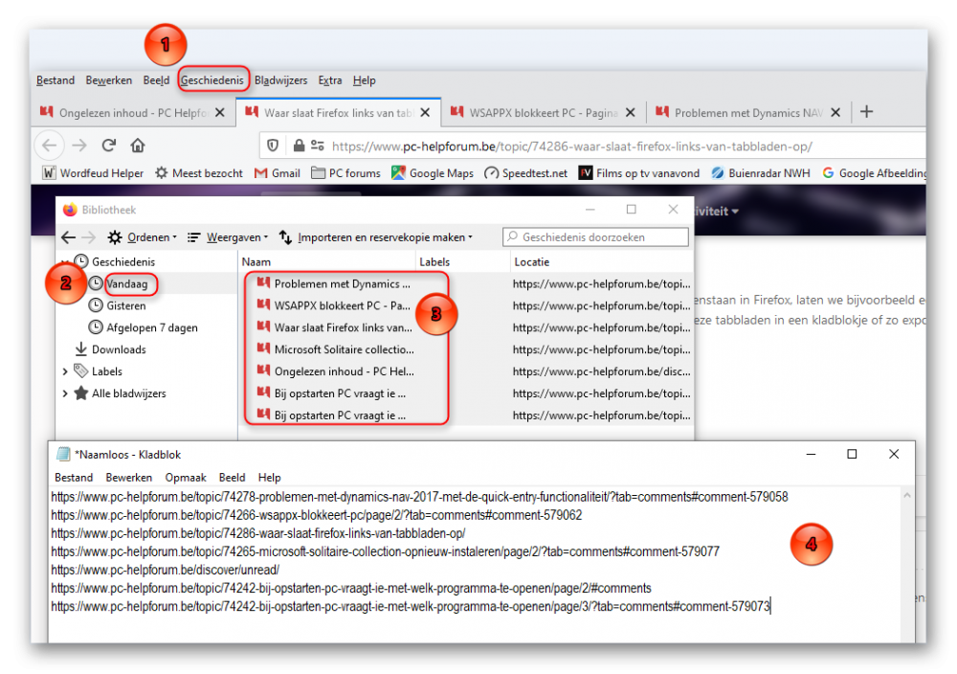Open new tab with plus icon
The width and height of the screenshot is (957, 674).
(867, 112)
